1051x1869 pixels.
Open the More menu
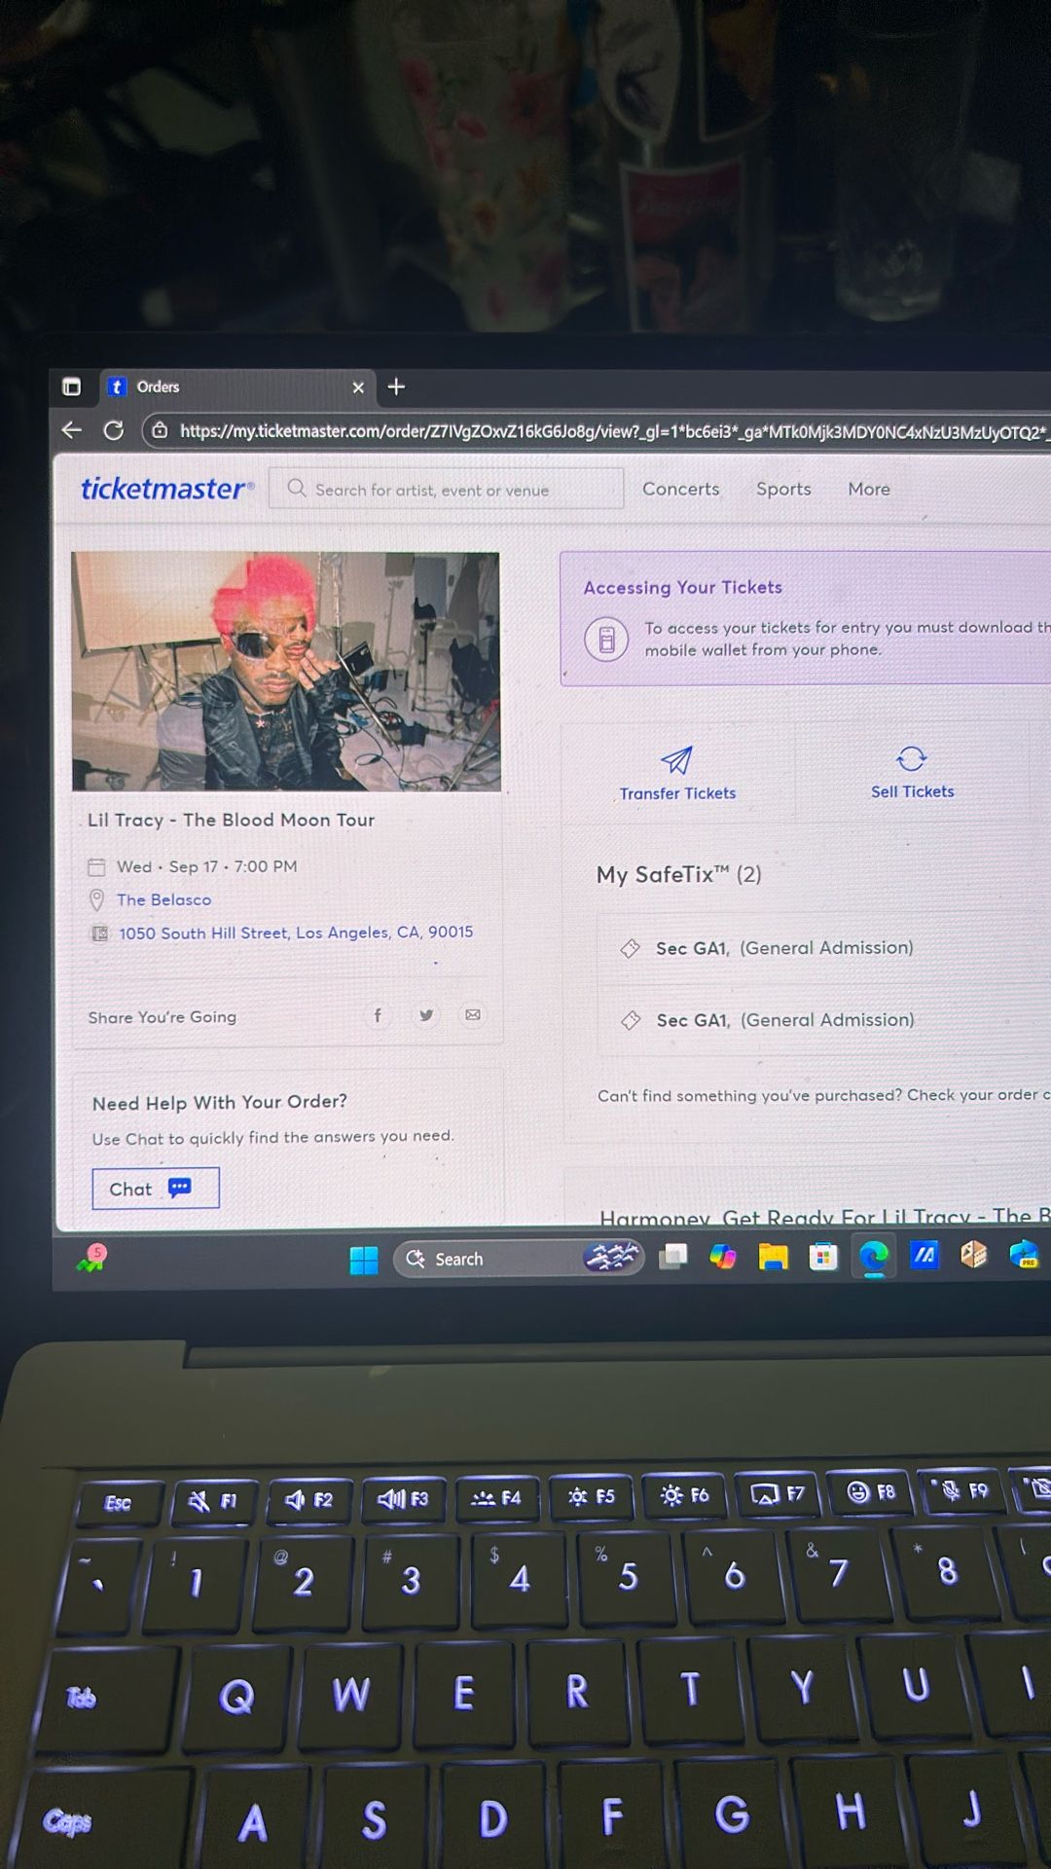click(x=869, y=489)
